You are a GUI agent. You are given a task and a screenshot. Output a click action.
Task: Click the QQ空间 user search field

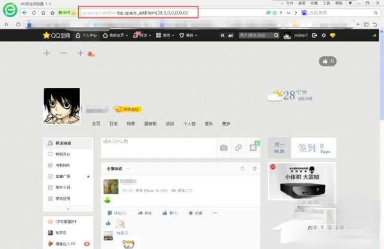coord(255,35)
